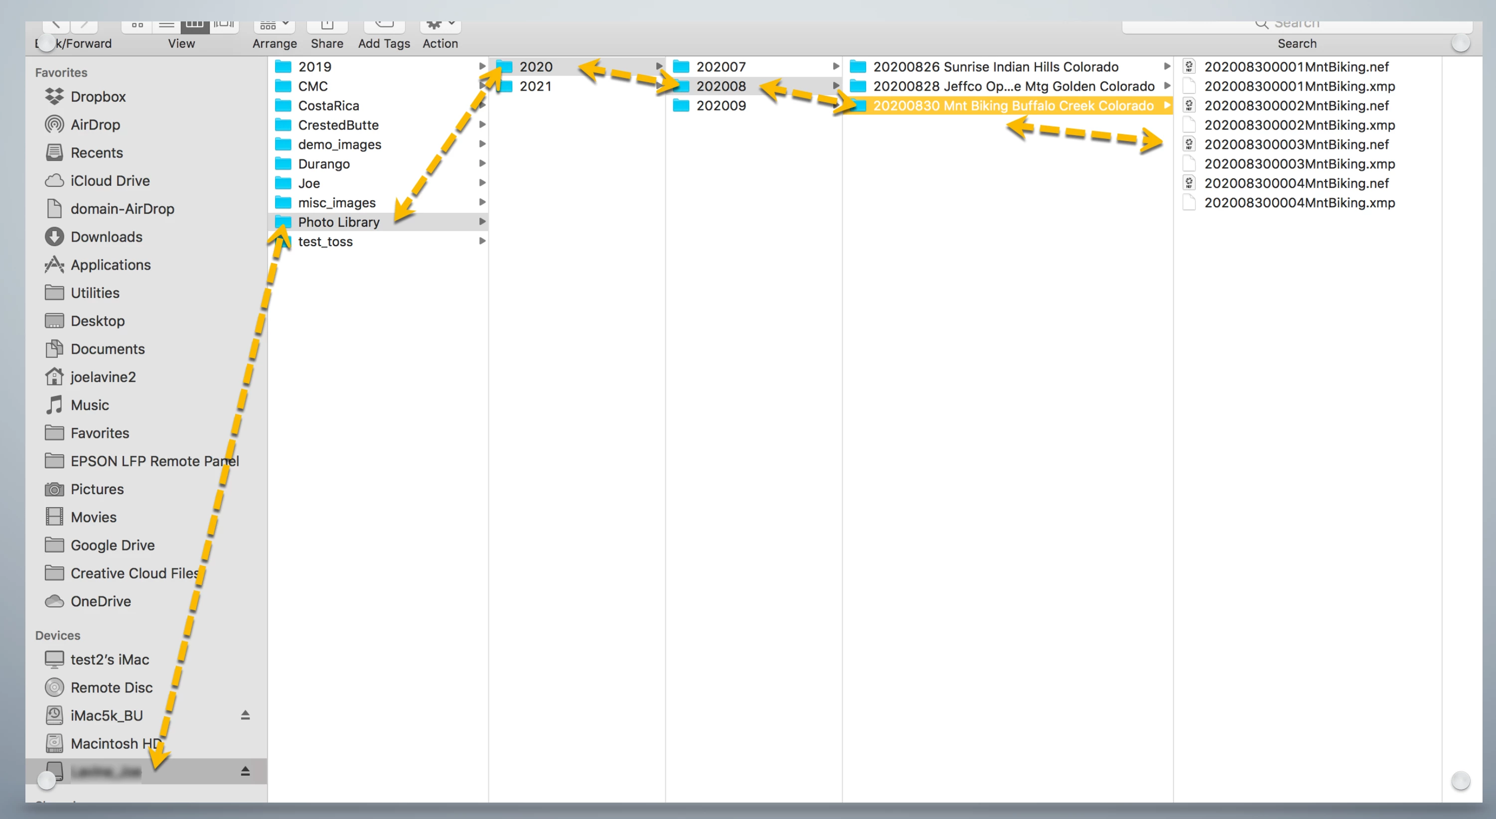Open Dropbox in the sidebar
This screenshot has width=1496, height=819.
[x=98, y=96]
